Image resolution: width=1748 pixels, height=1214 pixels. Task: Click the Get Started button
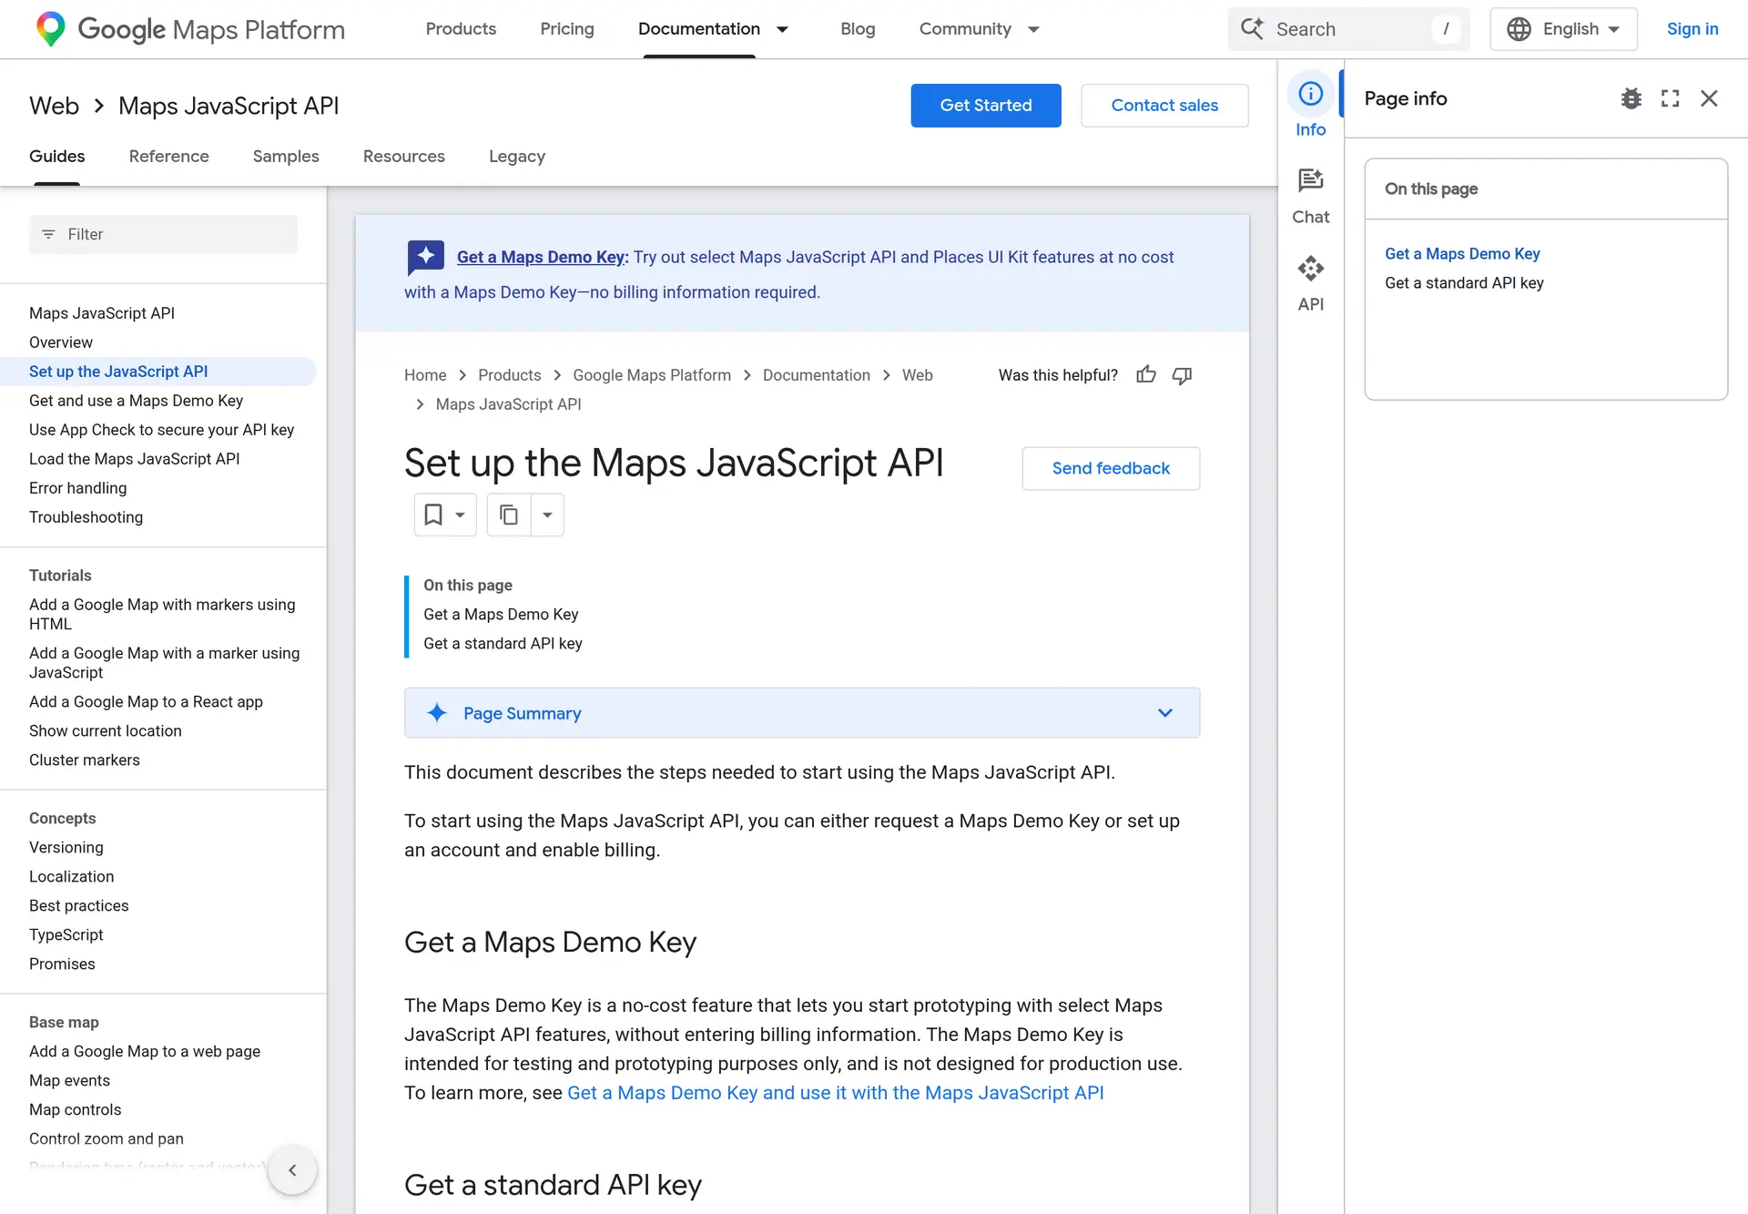pos(986,106)
